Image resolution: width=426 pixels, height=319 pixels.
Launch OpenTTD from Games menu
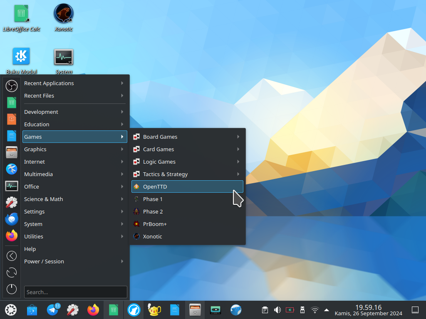pyautogui.click(x=188, y=186)
